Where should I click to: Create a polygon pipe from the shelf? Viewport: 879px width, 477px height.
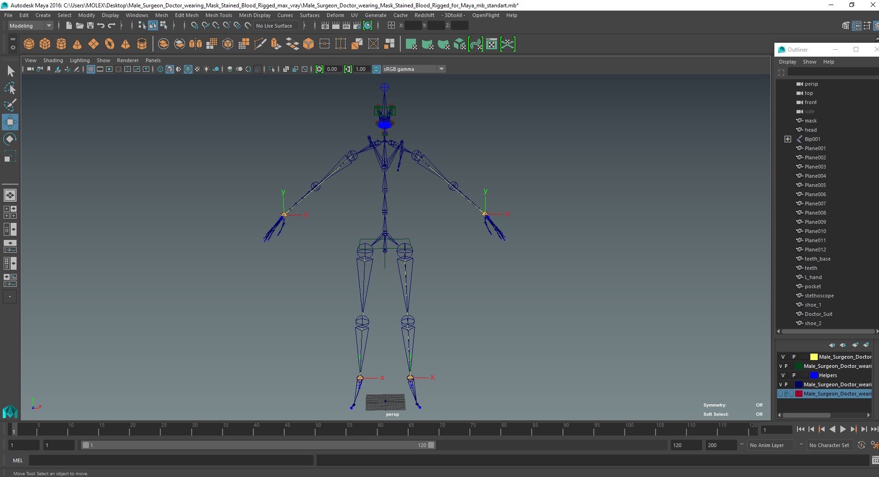[x=142, y=44]
